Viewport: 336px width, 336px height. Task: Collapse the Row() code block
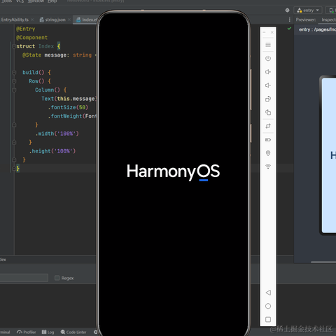14,81
